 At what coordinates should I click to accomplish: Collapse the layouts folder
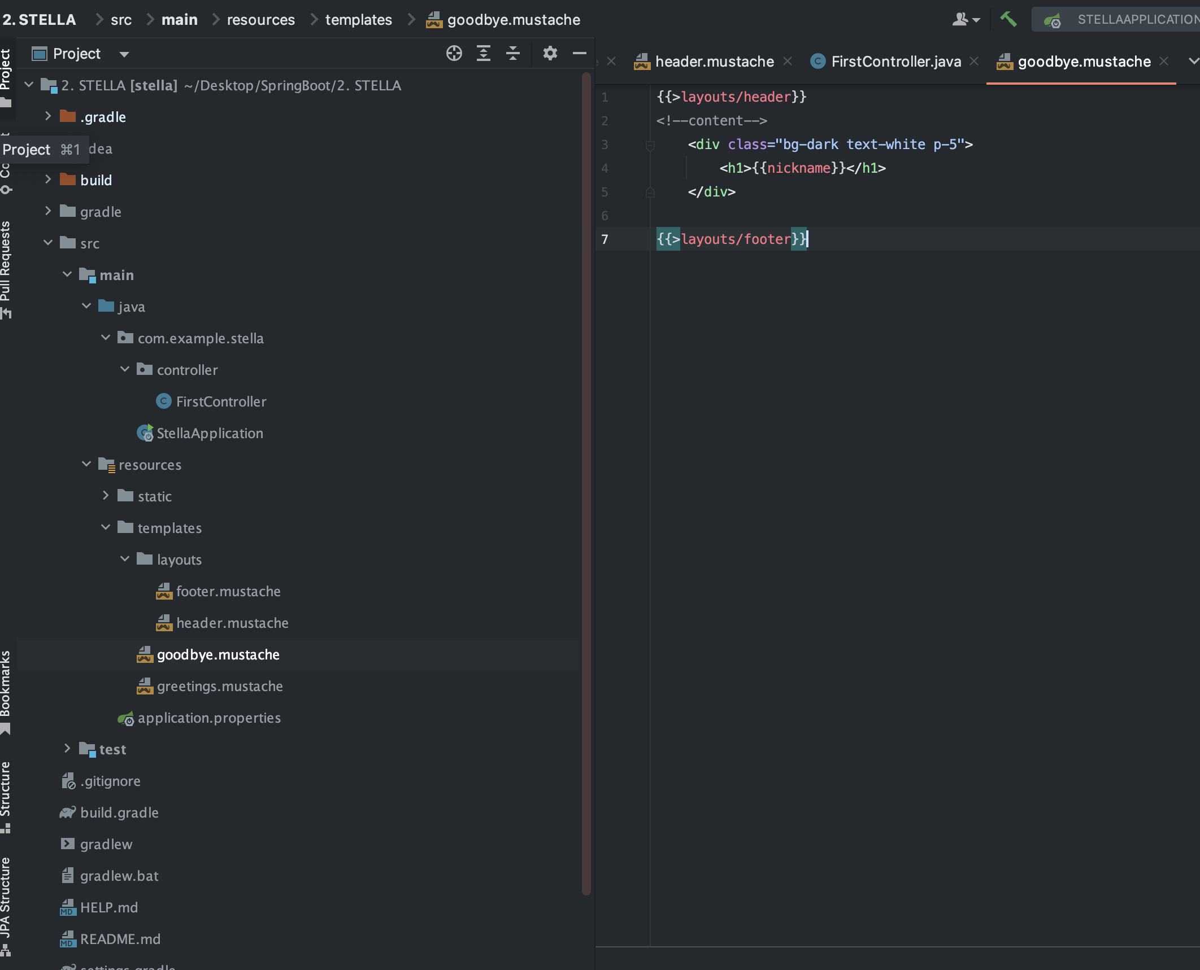(x=125, y=559)
